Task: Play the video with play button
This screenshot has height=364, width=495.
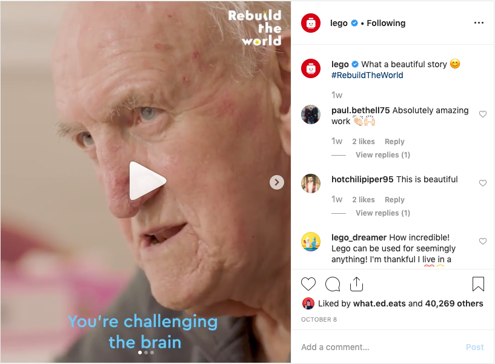Action: pyautogui.click(x=147, y=181)
